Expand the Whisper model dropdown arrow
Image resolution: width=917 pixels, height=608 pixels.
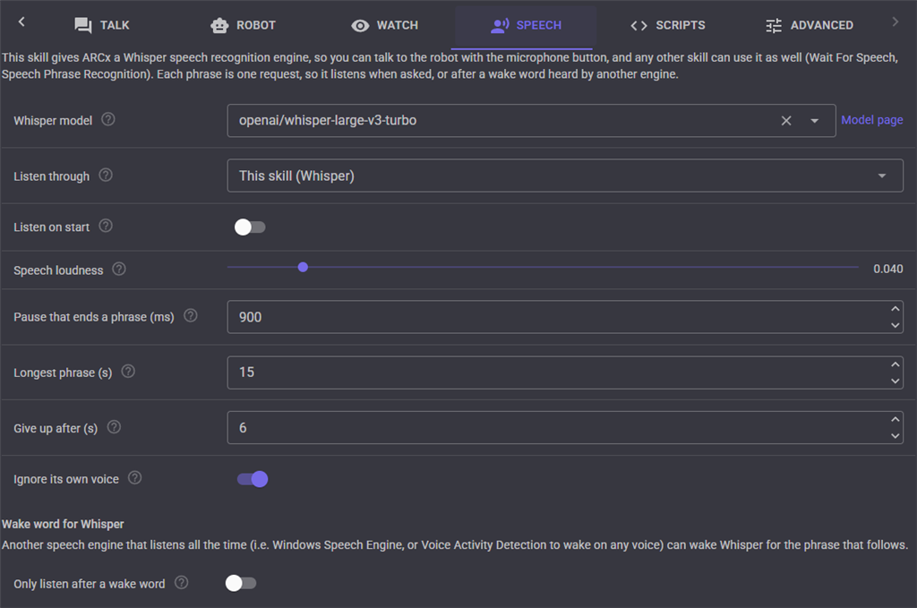814,120
